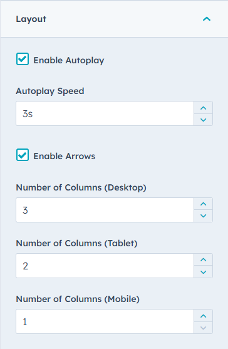The width and height of the screenshot is (228, 349).
Task: Decrease the Autoplay Speed value
Action: coord(204,120)
